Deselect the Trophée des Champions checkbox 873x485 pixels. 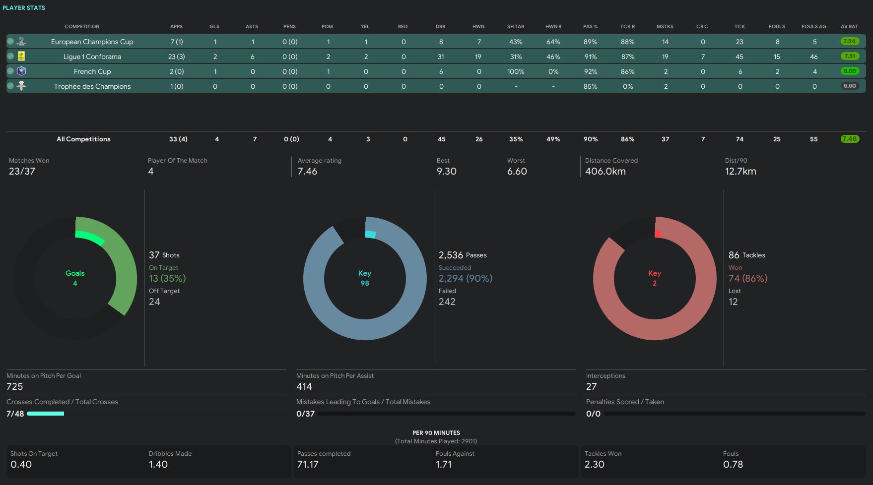tap(10, 86)
